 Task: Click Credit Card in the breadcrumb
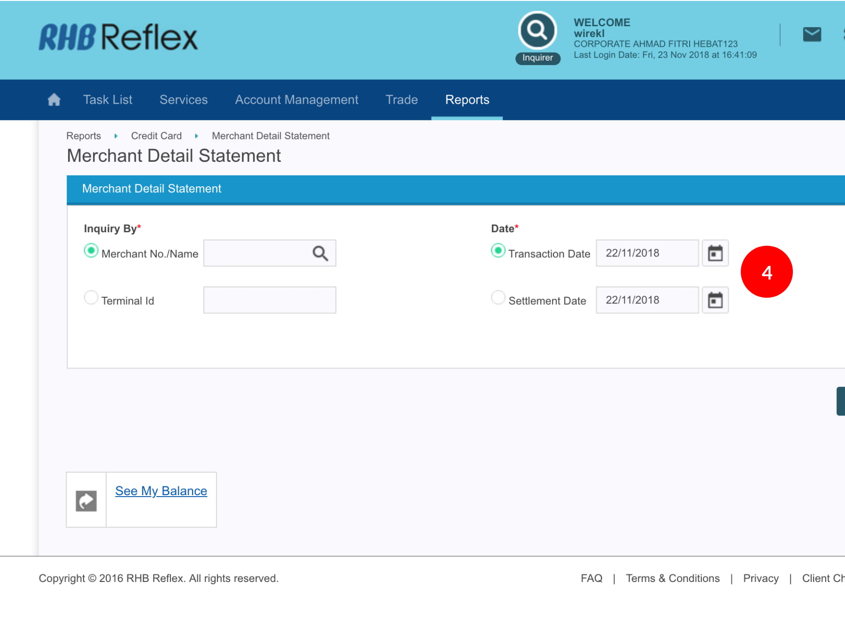click(156, 136)
